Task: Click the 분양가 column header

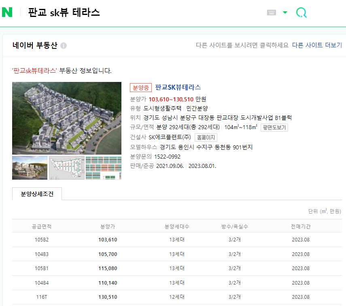Action: 108,226
